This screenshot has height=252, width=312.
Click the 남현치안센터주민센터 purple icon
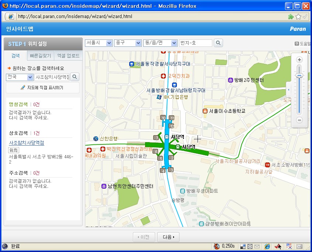point(104,186)
